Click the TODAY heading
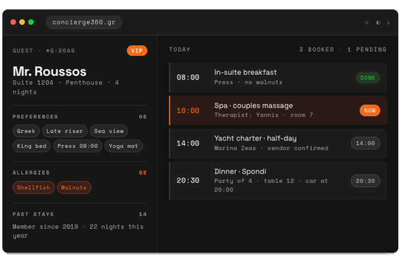Image resolution: width=401 pixels, height=263 pixels. pos(180,49)
